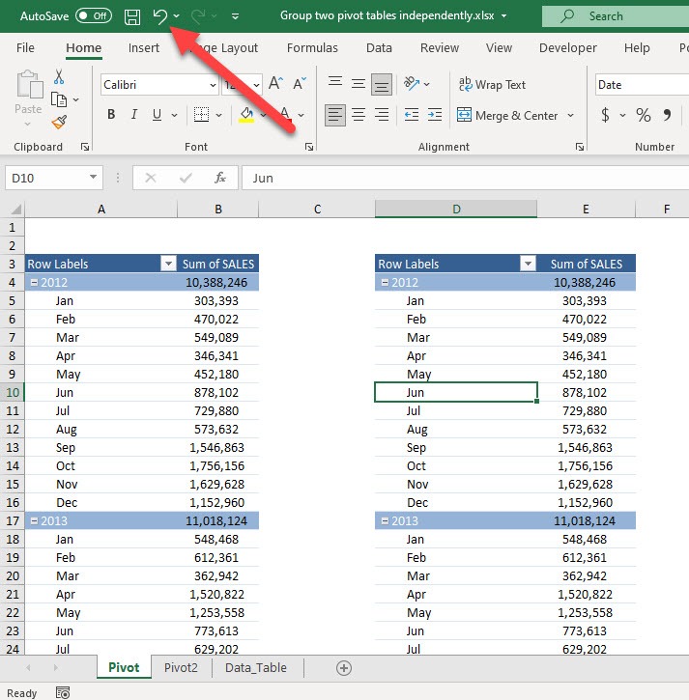Screen dimensions: 689x700
Task: Click the Save icon in title bar
Action: (131, 16)
